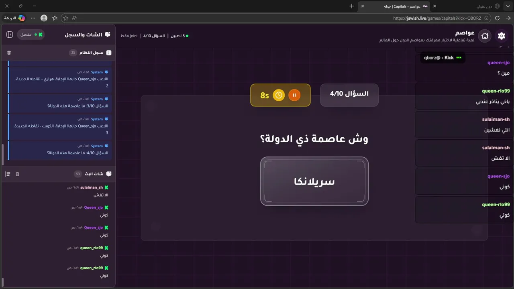Open the Edge three-dots menu
The image size is (514, 289).
click(33, 18)
